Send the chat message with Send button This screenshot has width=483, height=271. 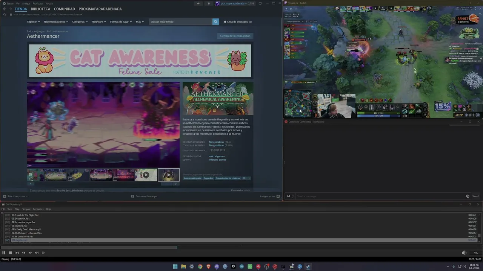475,196
